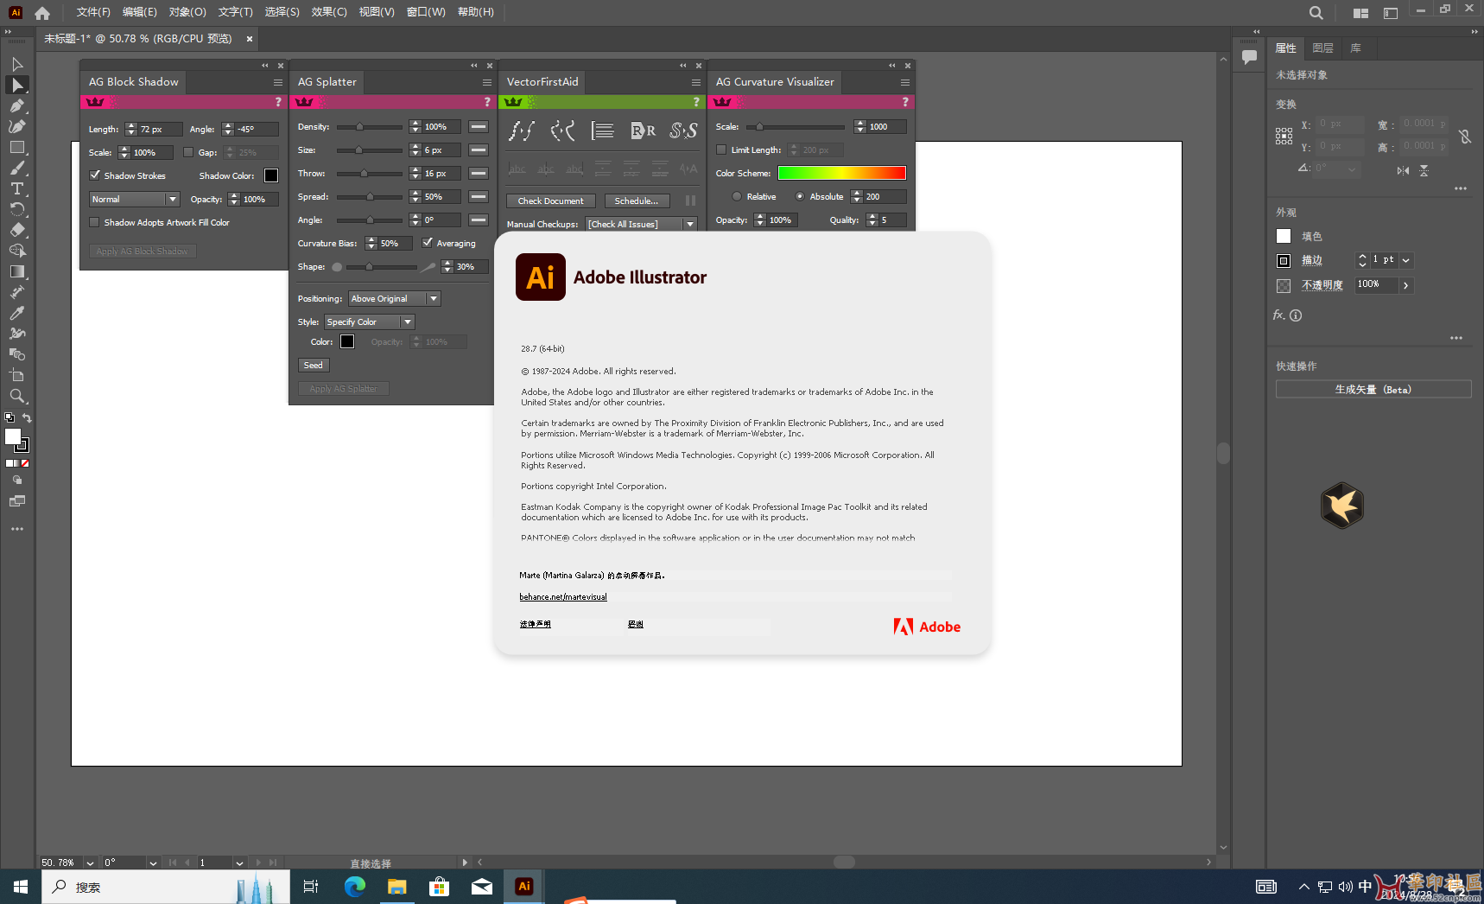Click the Check Document button
This screenshot has width=1484, height=904.
[550, 201]
